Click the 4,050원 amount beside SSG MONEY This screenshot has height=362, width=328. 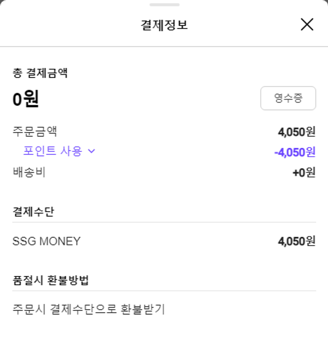pyautogui.click(x=296, y=241)
